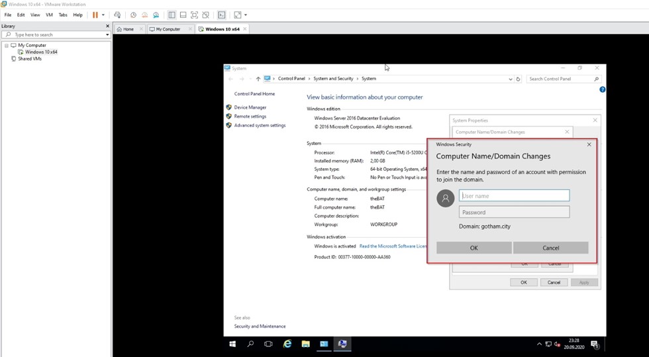Toggle the console view icon
The height and width of the screenshot is (357, 649).
(222, 15)
